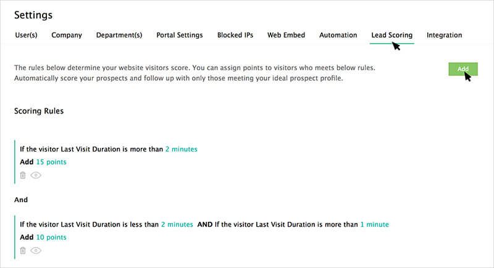Image resolution: width=494 pixels, height=268 pixels.
Task: Edit the '2 minutes' value in first rule
Action: [181, 149]
